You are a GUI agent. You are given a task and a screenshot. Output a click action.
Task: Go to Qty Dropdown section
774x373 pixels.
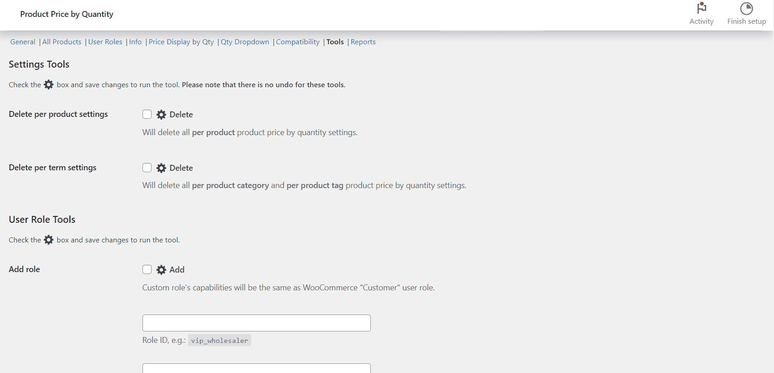245,42
